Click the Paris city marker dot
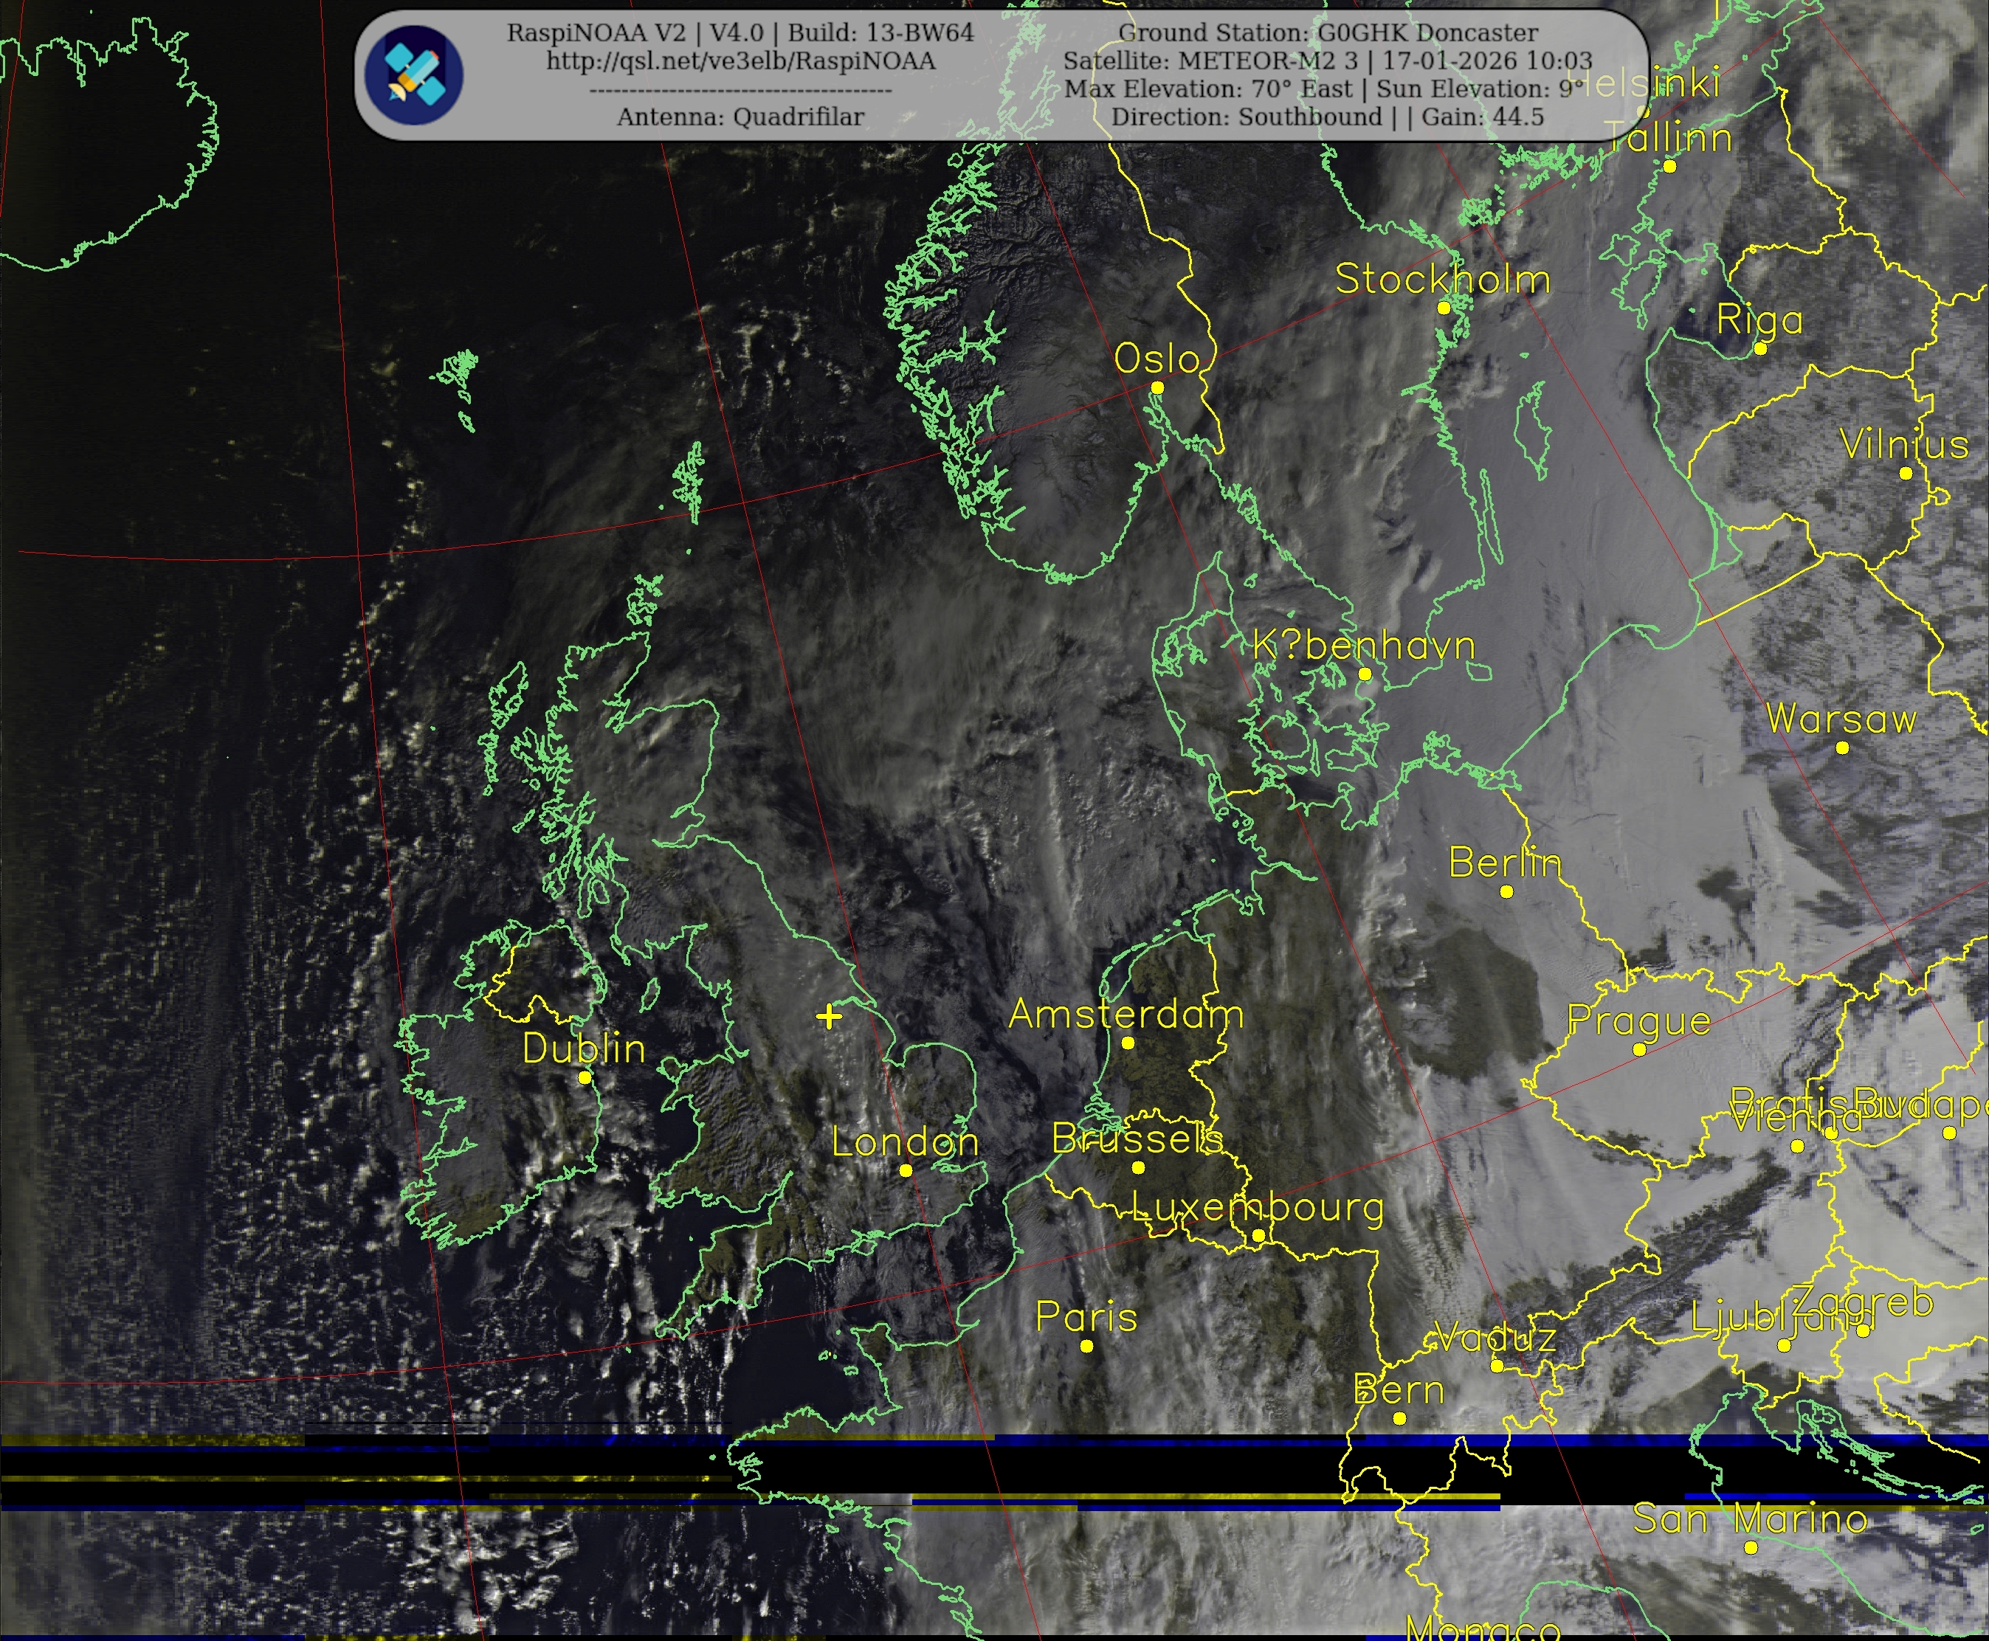Viewport: 1989px width, 1641px height. [x=1087, y=1346]
